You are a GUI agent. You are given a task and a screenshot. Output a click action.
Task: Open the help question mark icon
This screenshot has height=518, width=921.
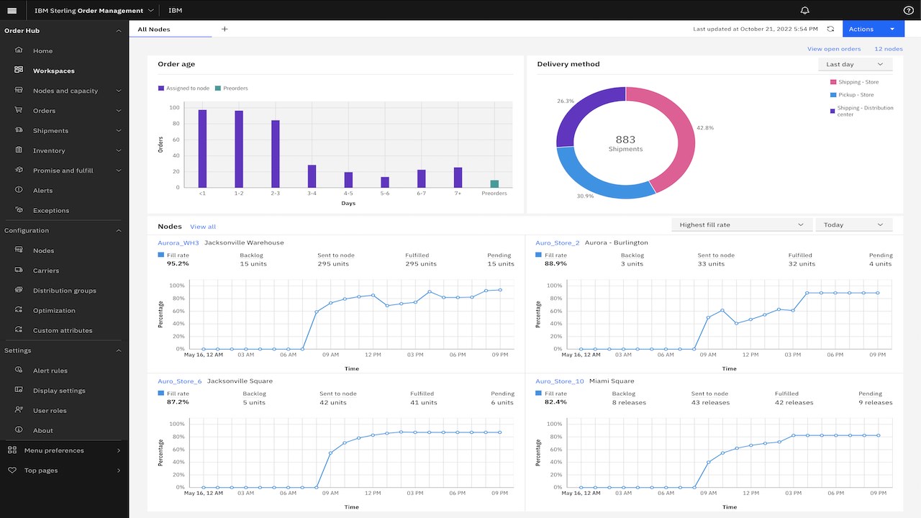(x=908, y=10)
